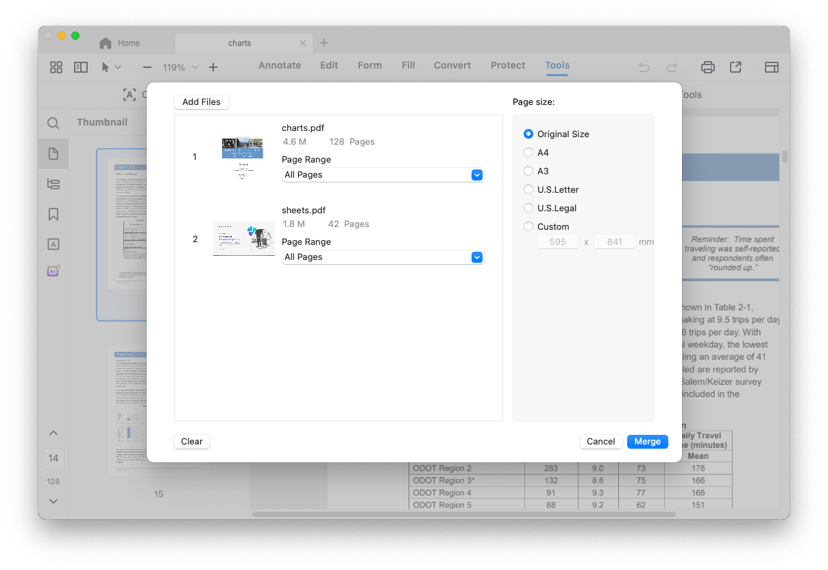Select the page thumbnails sidebar icon
Image resolution: width=828 pixels, height=570 pixels.
tap(53, 154)
